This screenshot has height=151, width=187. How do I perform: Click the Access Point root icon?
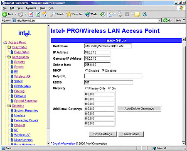pyautogui.click(x=5, y=42)
